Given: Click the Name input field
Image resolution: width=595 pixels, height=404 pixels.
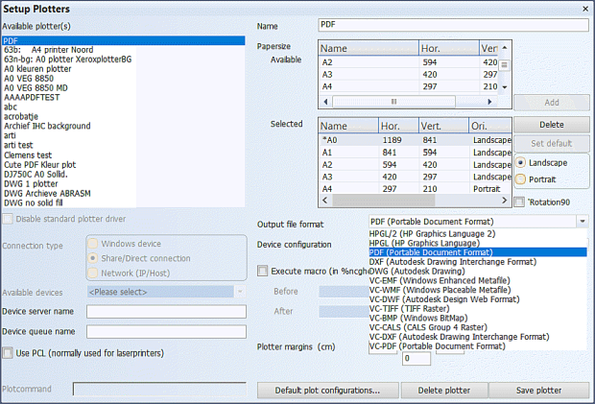Looking at the screenshot, I should click(x=451, y=25).
